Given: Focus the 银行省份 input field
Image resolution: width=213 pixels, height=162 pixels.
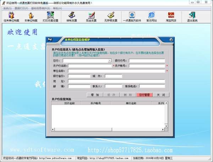Looking at the screenshot, I should 79,76.
